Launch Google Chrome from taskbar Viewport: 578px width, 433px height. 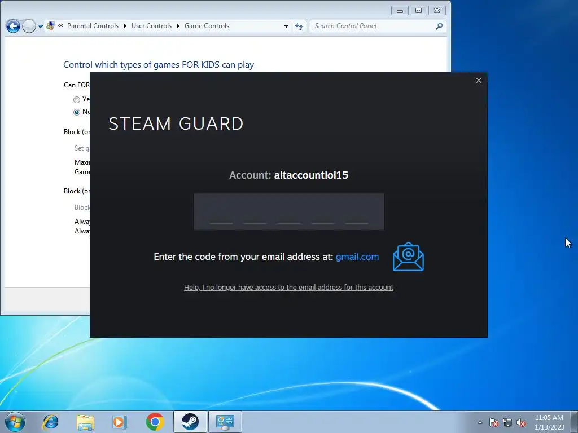click(155, 422)
